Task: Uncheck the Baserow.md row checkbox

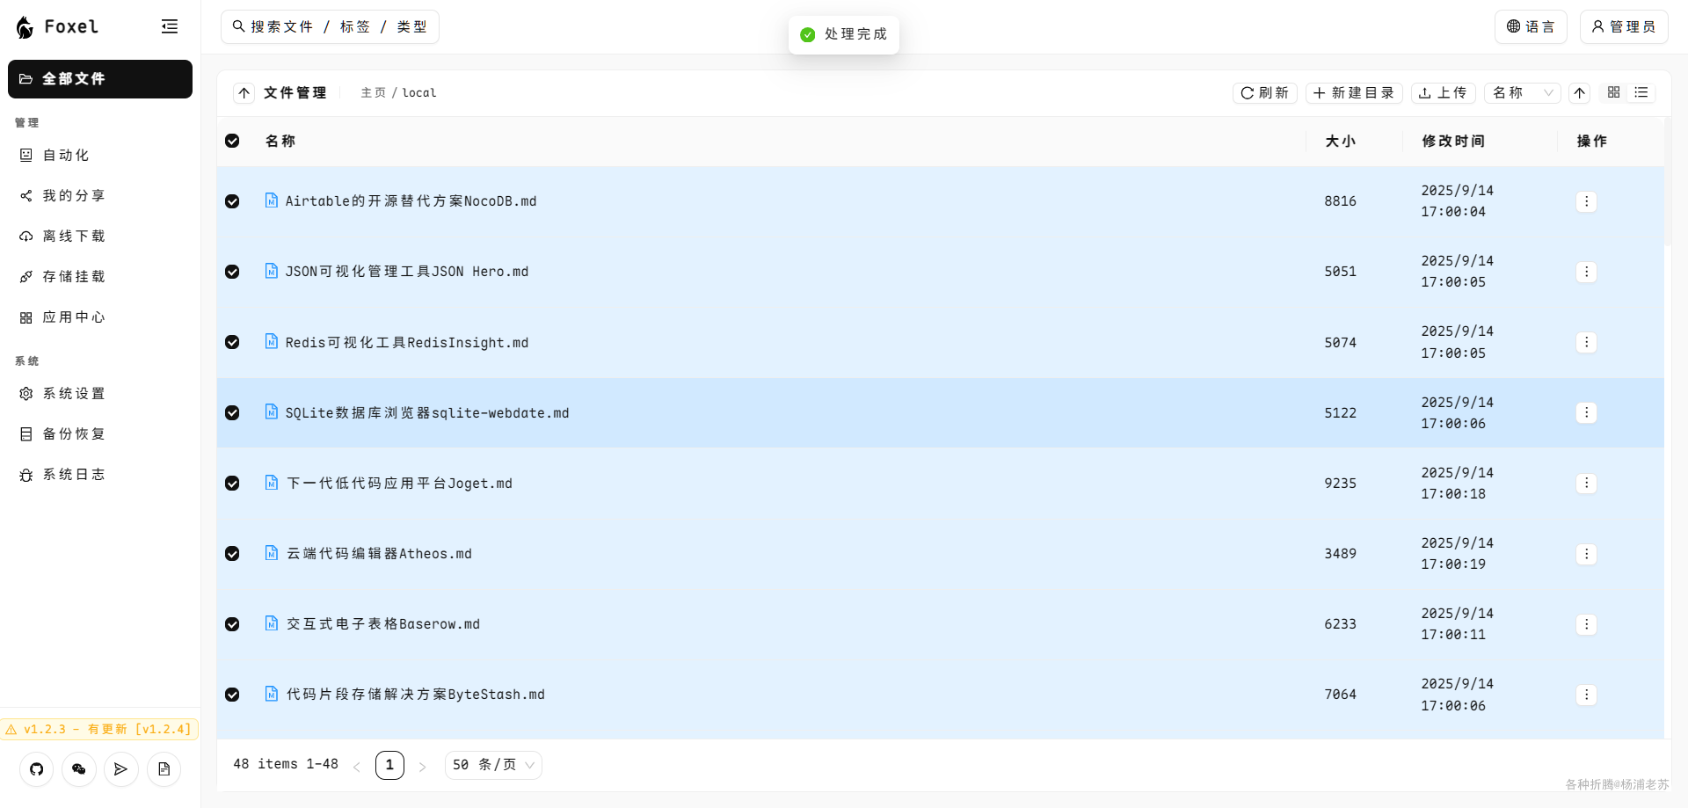Action: (232, 624)
